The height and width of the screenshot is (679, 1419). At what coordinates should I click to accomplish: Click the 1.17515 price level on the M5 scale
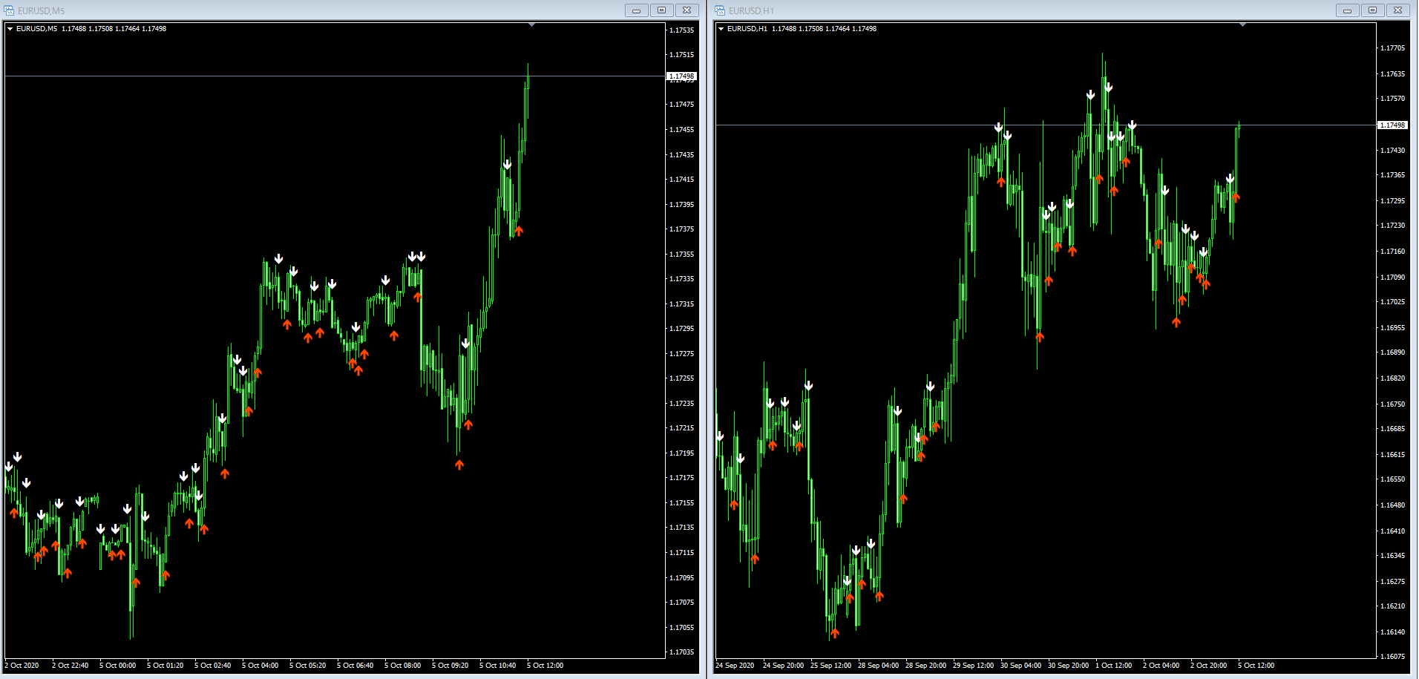point(682,55)
